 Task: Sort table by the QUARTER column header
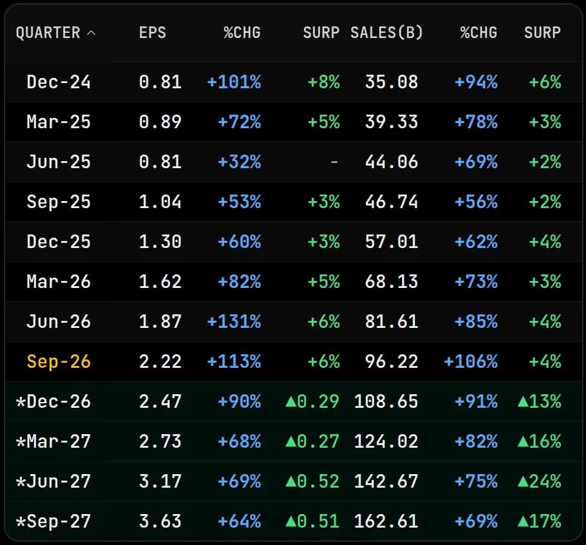(x=48, y=32)
